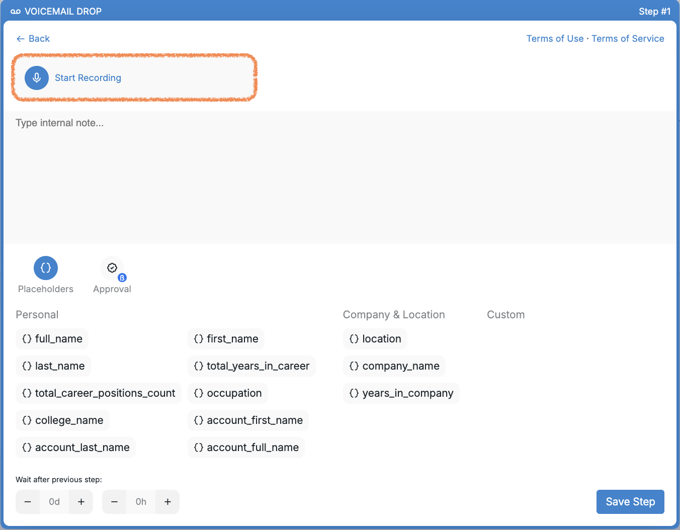This screenshot has width=680, height=530.
Task: Insert the company_name placeholder
Action: pos(394,366)
